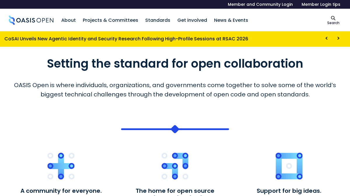Click the 'OASIS Open is where individuals' paragraph
350x196 pixels.
(175, 90)
